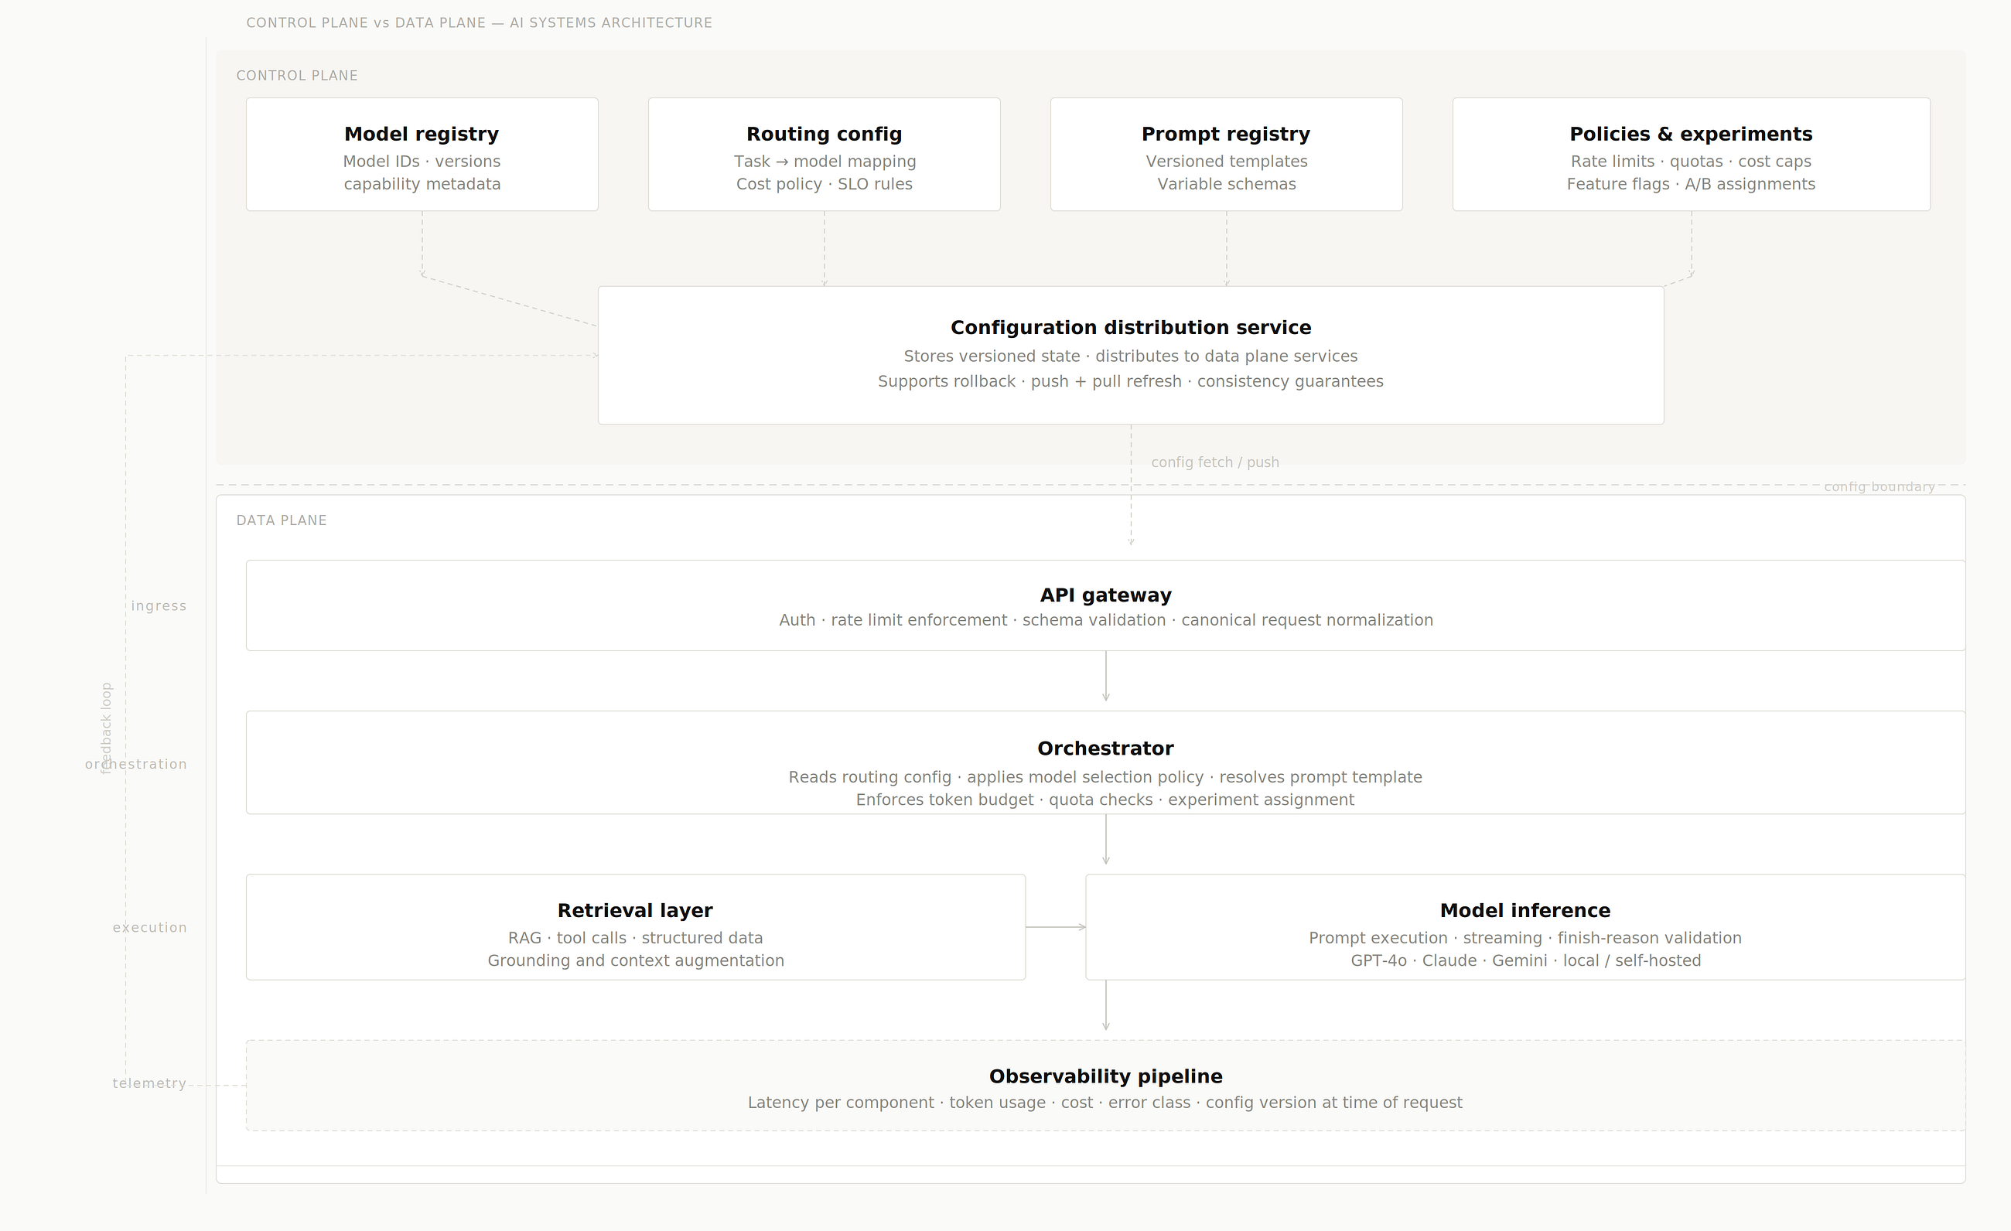The height and width of the screenshot is (1231, 2011).
Task: Click the DATA PLANE section label
Action: 282,520
